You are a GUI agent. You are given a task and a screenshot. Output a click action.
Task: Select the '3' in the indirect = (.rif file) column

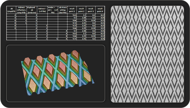coord(47,33)
